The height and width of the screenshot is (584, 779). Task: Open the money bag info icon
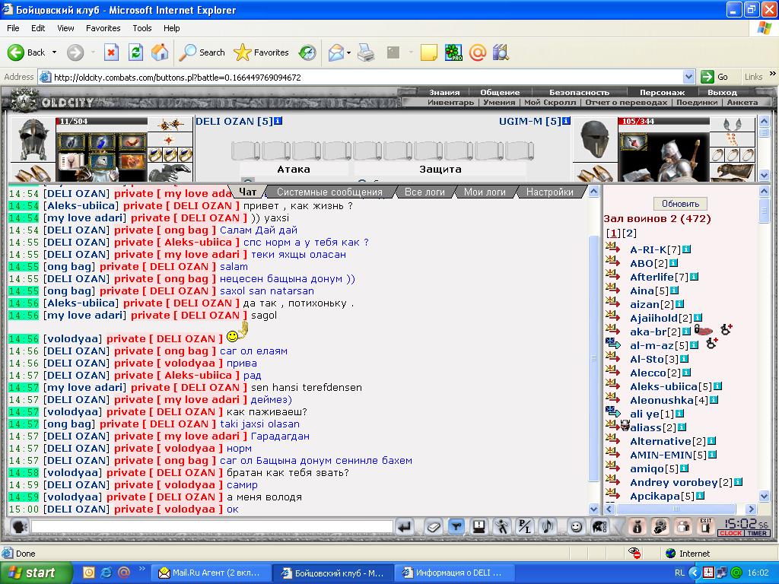coord(637,526)
